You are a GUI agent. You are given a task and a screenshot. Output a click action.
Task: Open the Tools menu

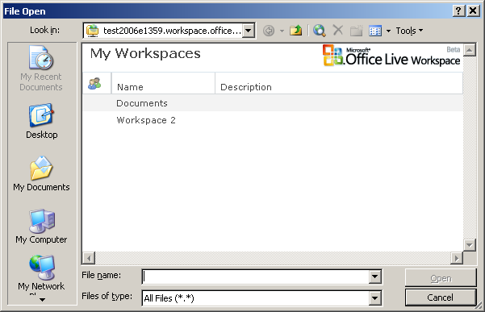tap(409, 31)
